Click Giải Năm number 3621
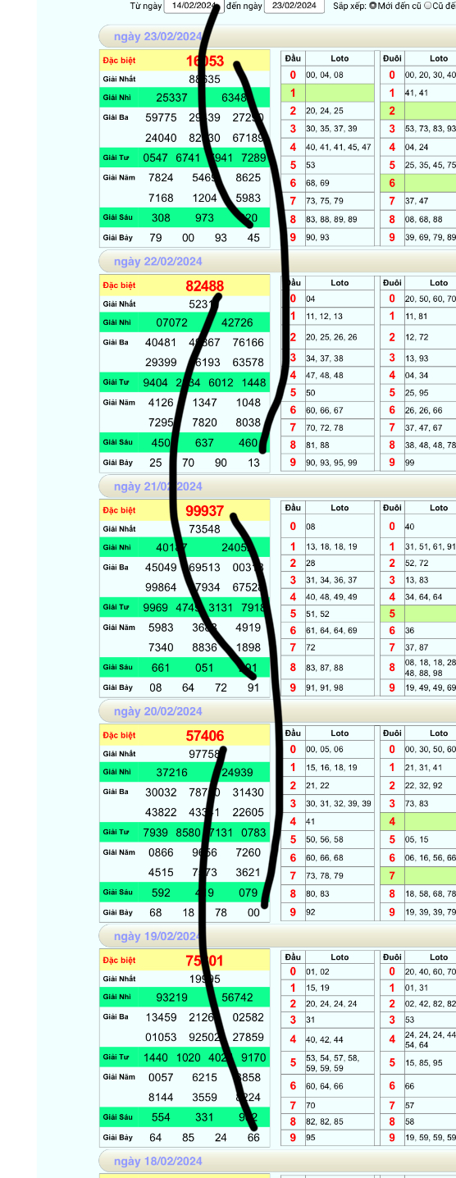 click(248, 872)
